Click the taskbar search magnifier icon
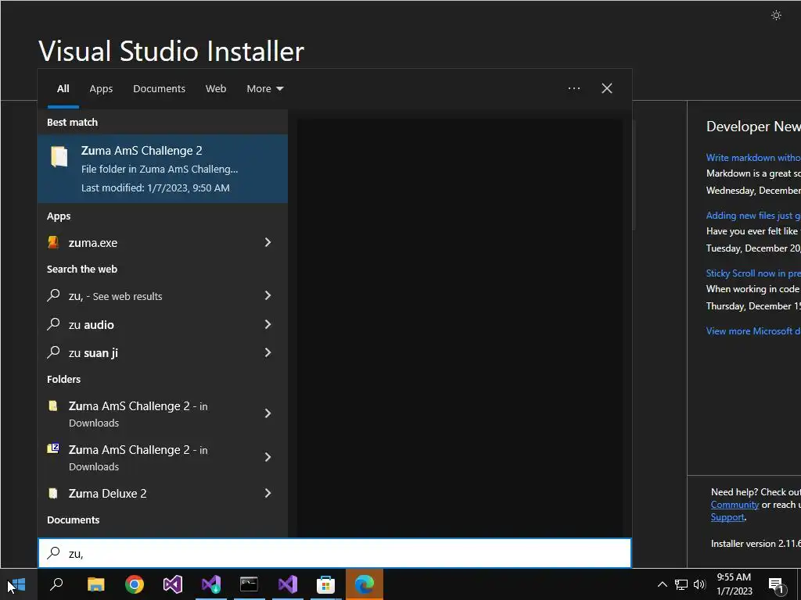 click(56, 584)
